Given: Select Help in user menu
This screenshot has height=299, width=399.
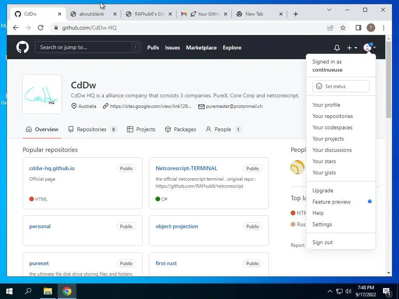Looking at the screenshot, I should coord(341,213).
